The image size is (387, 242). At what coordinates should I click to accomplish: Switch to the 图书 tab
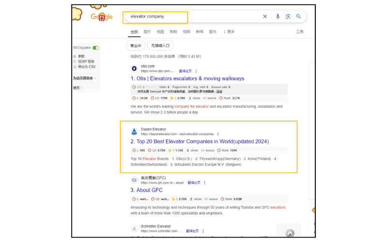pos(212,32)
